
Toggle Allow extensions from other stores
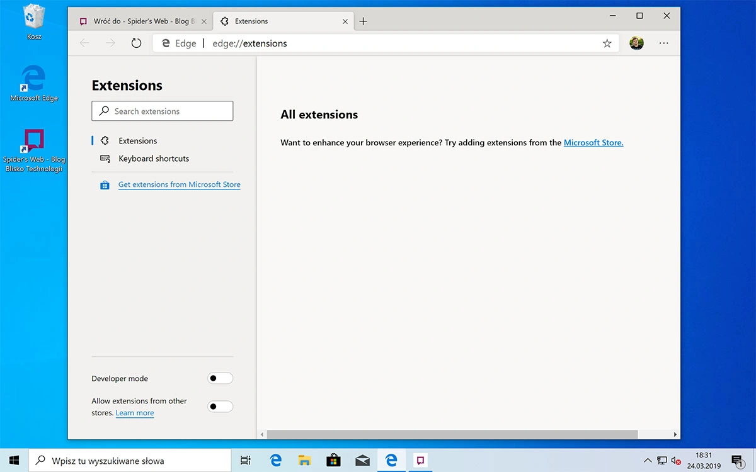(220, 407)
